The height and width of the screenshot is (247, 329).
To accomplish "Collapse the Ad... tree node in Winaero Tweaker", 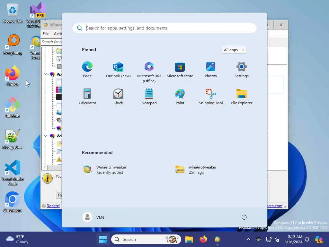I will tap(46, 136).
